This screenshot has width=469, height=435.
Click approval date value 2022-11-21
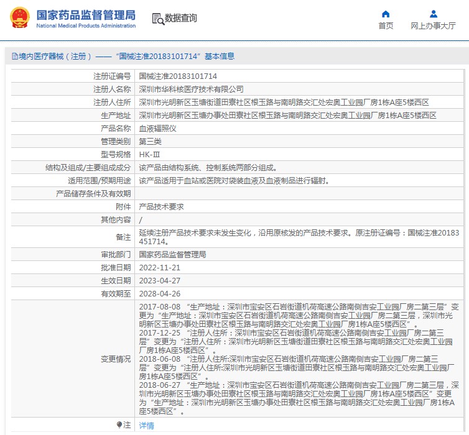(159, 267)
